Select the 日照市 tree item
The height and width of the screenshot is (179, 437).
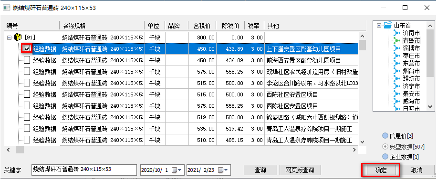tap(411, 108)
